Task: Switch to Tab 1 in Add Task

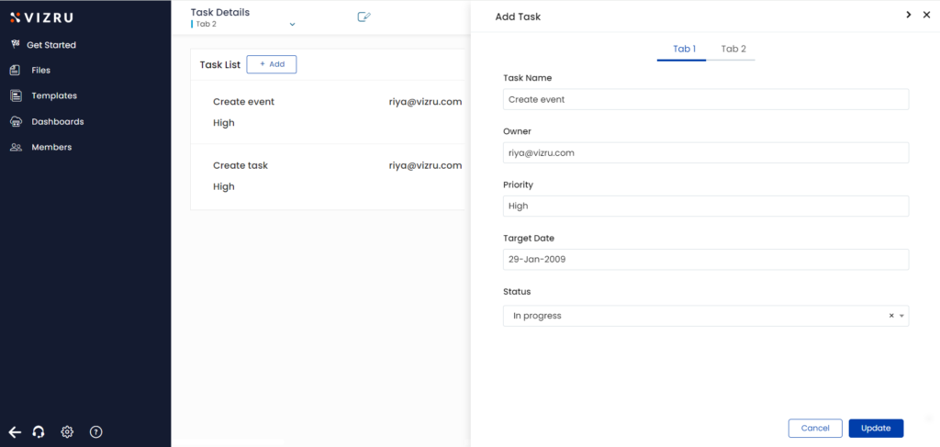Action: (x=685, y=49)
